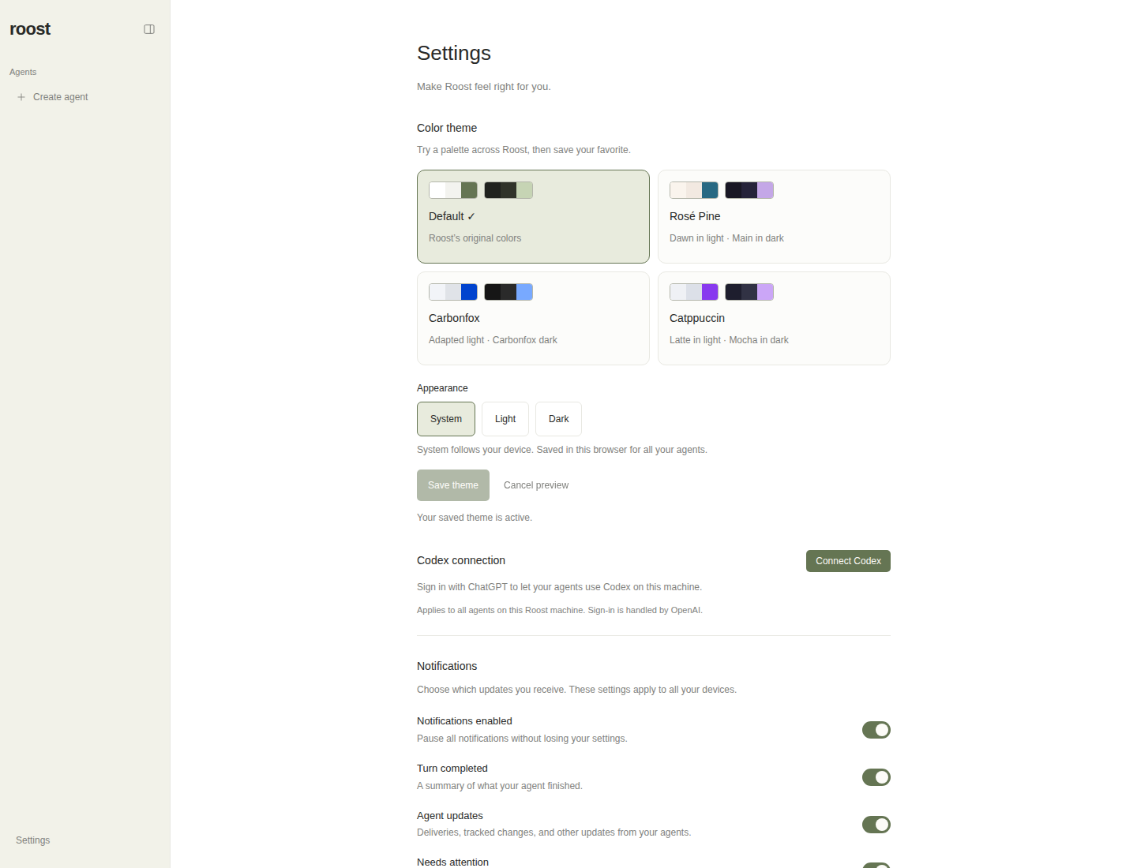
Task: Click the Rosé Pine dark (Main) swatch
Action: point(749,190)
